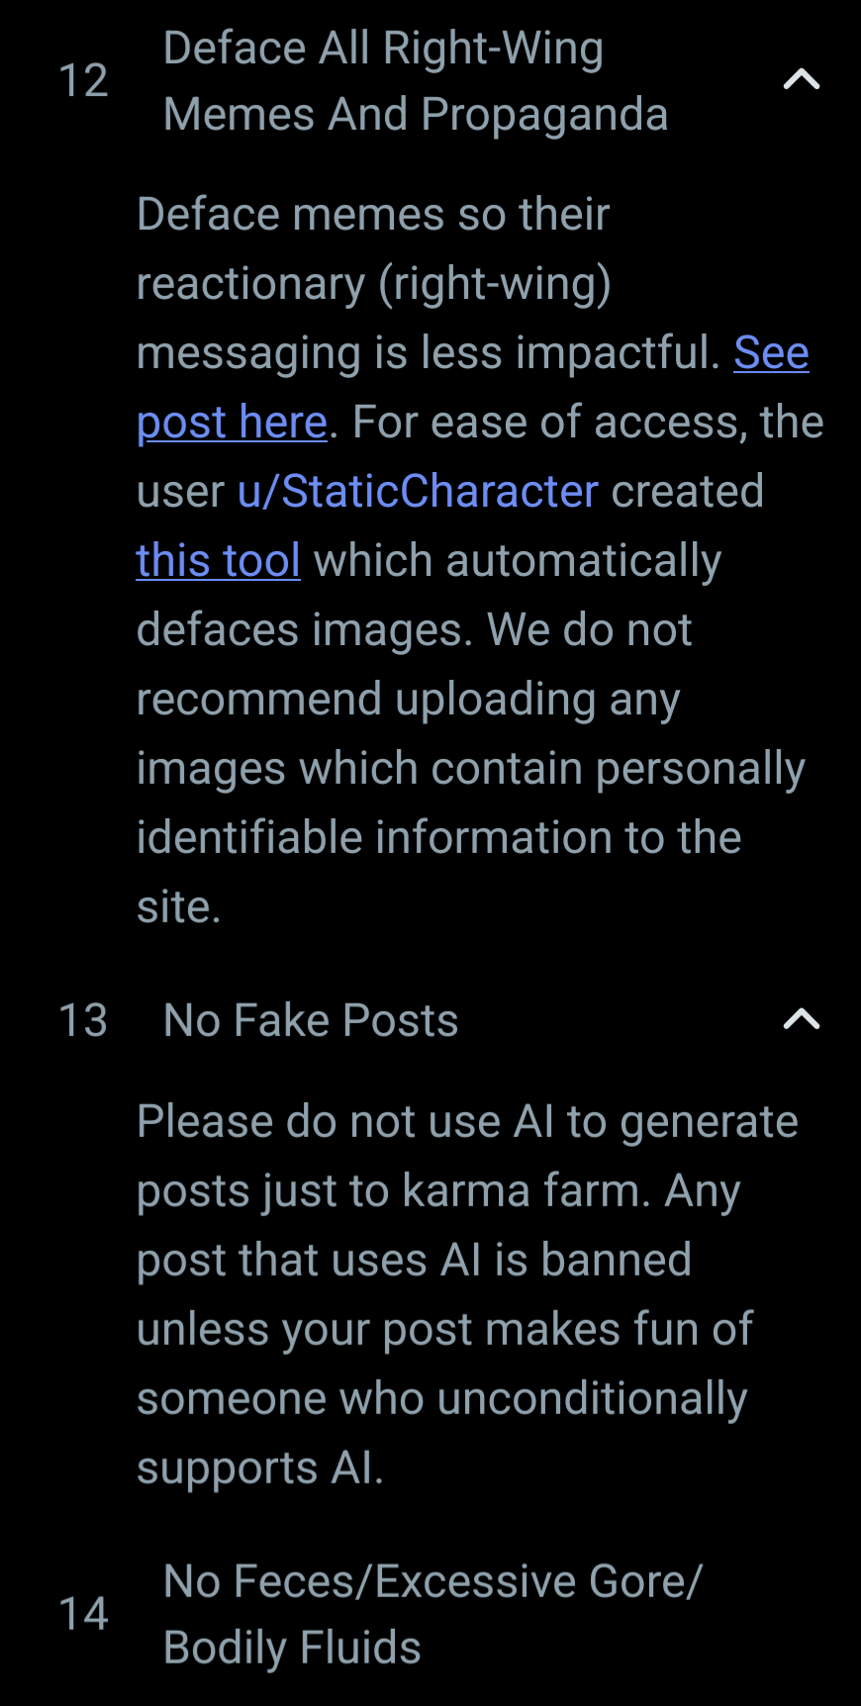Screen dimensions: 861x1706
Task: Tap rule number 13
Action: click(x=83, y=1020)
